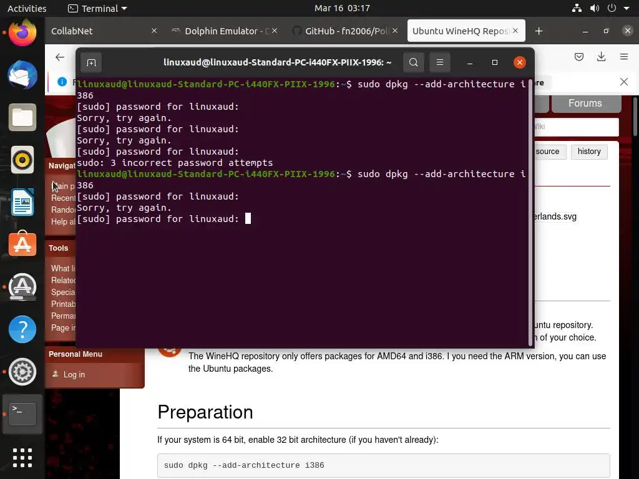Click the Log in link
This screenshot has width=639, height=479.
tap(74, 374)
